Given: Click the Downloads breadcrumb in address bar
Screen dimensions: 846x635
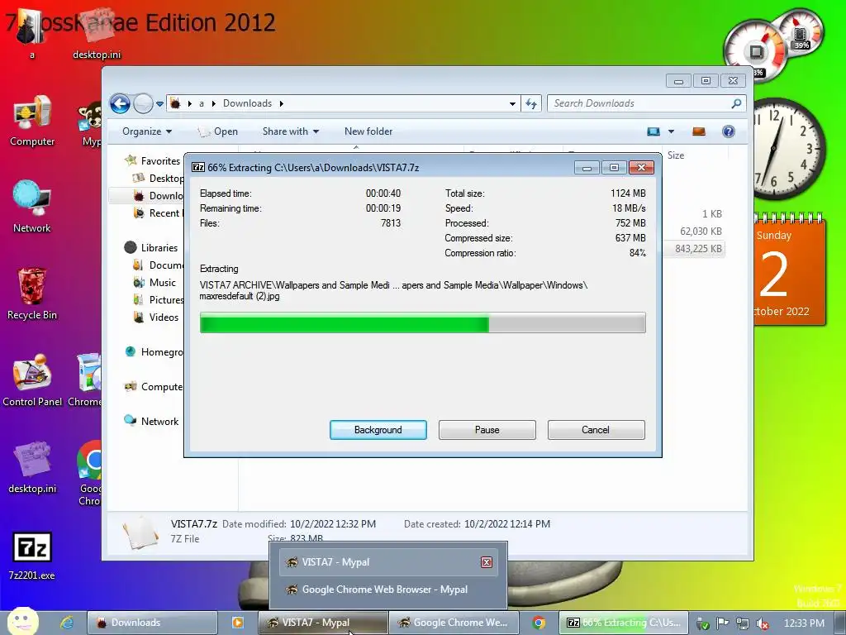Looking at the screenshot, I should click(247, 103).
